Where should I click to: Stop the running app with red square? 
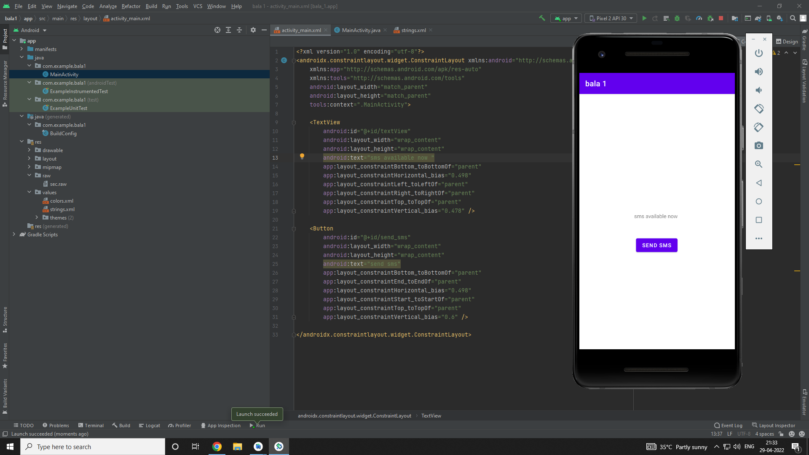tap(721, 19)
